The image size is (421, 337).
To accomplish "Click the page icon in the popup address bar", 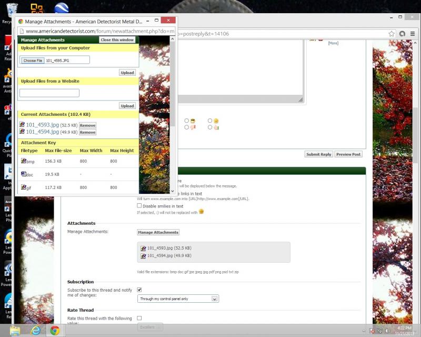I will tap(22, 31).
